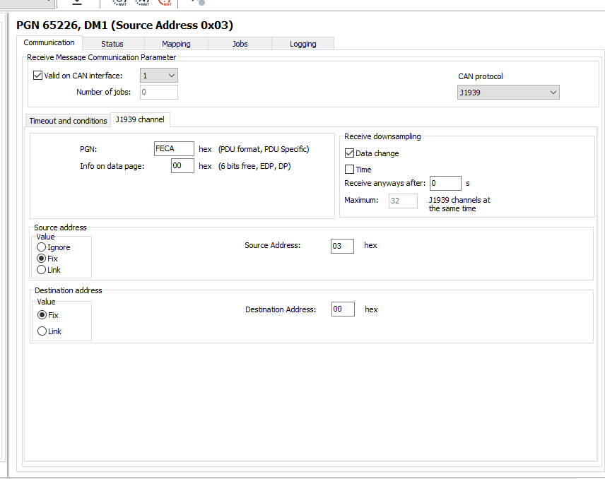This screenshot has width=605, height=479.
Task: Select the Timeout and conditions sub-tab
Action: pyautogui.click(x=68, y=121)
